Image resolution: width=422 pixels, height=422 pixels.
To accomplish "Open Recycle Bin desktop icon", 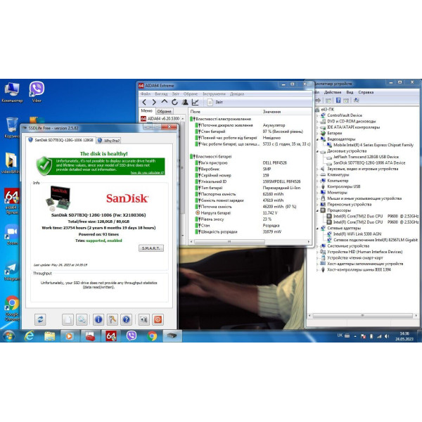I will coord(12,127).
